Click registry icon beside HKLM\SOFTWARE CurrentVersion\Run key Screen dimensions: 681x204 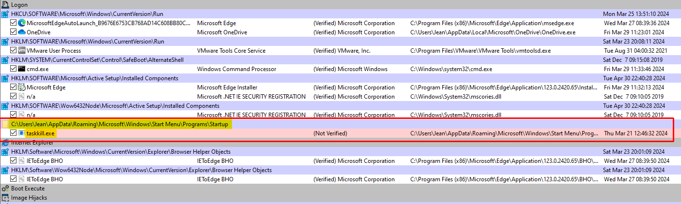pyautogui.click(x=5, y=41)
